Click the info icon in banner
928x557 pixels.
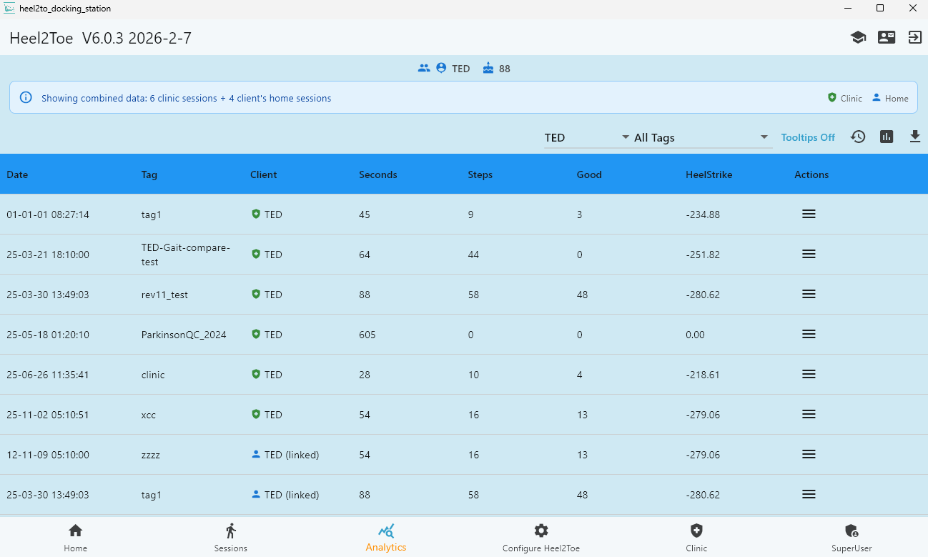click(26, 97)
